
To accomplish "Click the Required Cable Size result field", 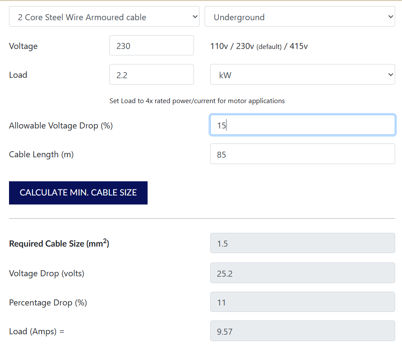I will tap(302, 244).
